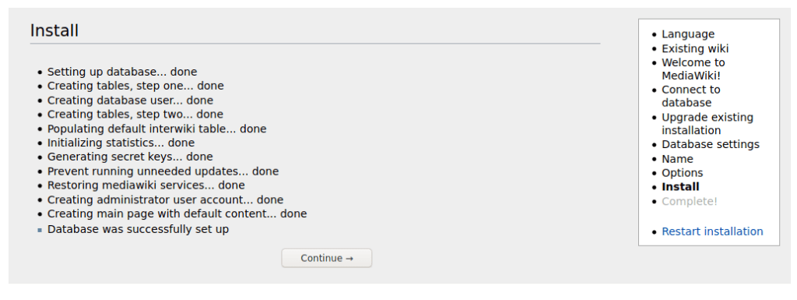Viewport: 797px width, 300px height.
Task: Click Connect to database sidebar step
Action: pyautogui.click(x=691, y=96)
